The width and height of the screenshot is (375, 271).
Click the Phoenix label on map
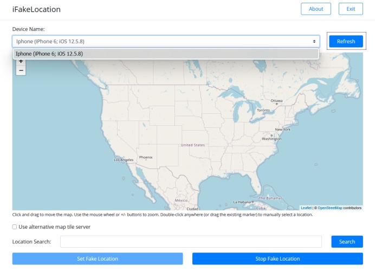(146, 157)
